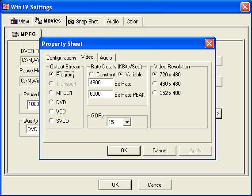Click the Bit Rate field showing 4800
The width and height of the screenshot is (252, 196).
click(101, 83)
